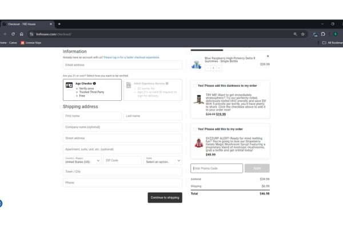Restore down the browser window
The height and width of the screenshot is (228, 343).
tap(333, 24)
